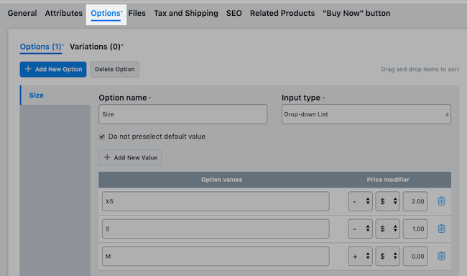The width and height of the screenshot is (467, 276).
Task: Click the Price modifier column header
Action: 388,180
